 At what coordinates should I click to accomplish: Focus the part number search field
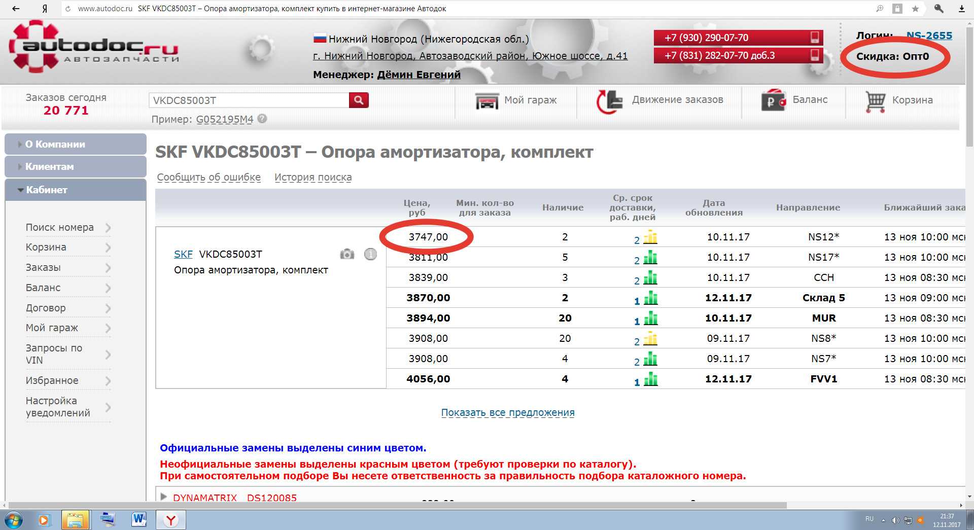pyautogui.click(x=249, y=100)
